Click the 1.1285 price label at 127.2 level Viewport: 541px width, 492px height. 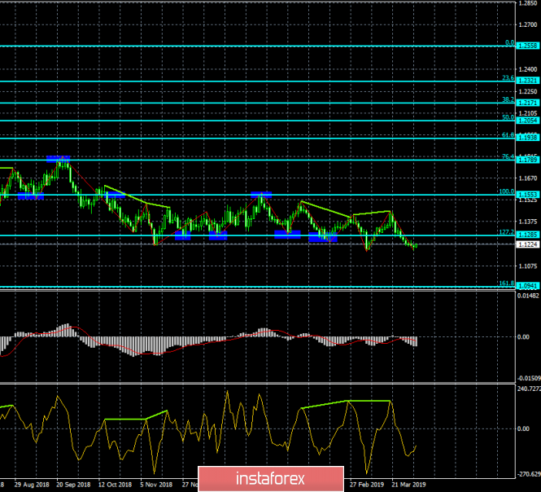tap(528, 235)
